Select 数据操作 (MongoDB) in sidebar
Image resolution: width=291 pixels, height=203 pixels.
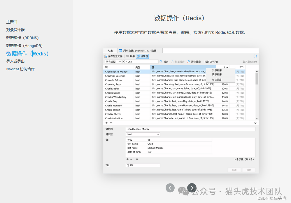(24, 46)
